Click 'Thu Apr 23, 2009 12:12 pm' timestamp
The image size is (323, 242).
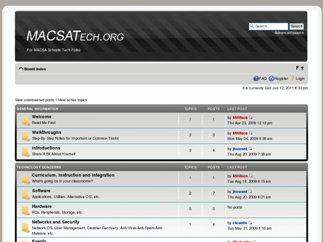click(x=250, y=123)
